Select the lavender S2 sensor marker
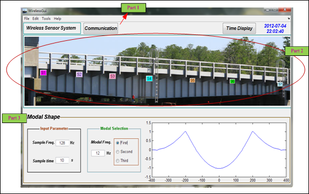This screenshot has width=309, height=194. coord(79,74)
